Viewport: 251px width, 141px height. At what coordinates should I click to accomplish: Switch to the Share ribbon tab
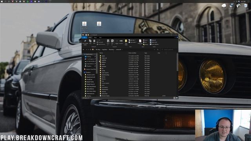[x=95, y=38]
